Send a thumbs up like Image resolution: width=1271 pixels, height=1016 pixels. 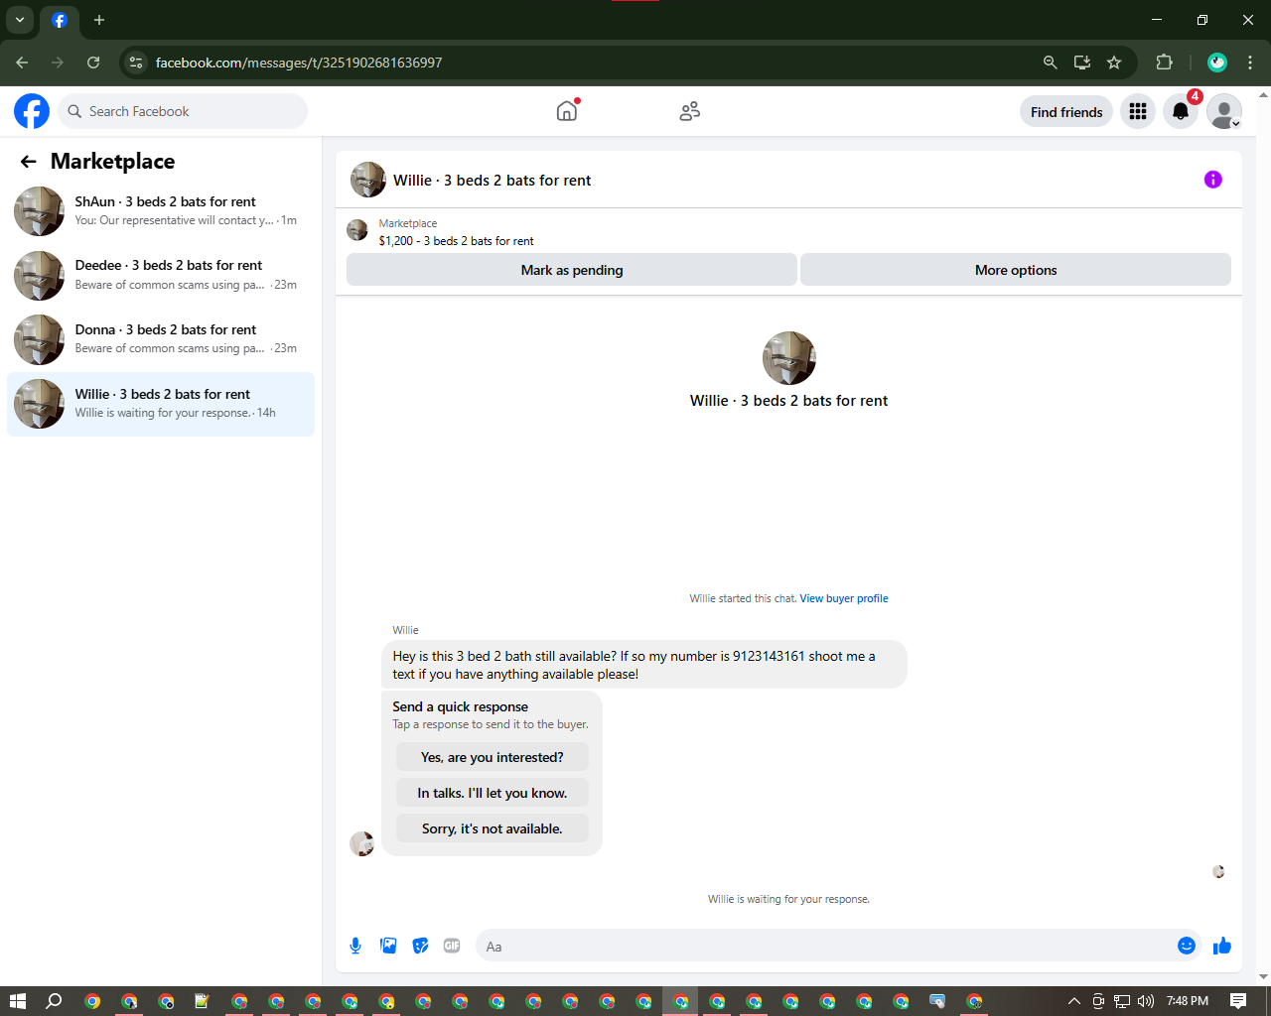1222,946
